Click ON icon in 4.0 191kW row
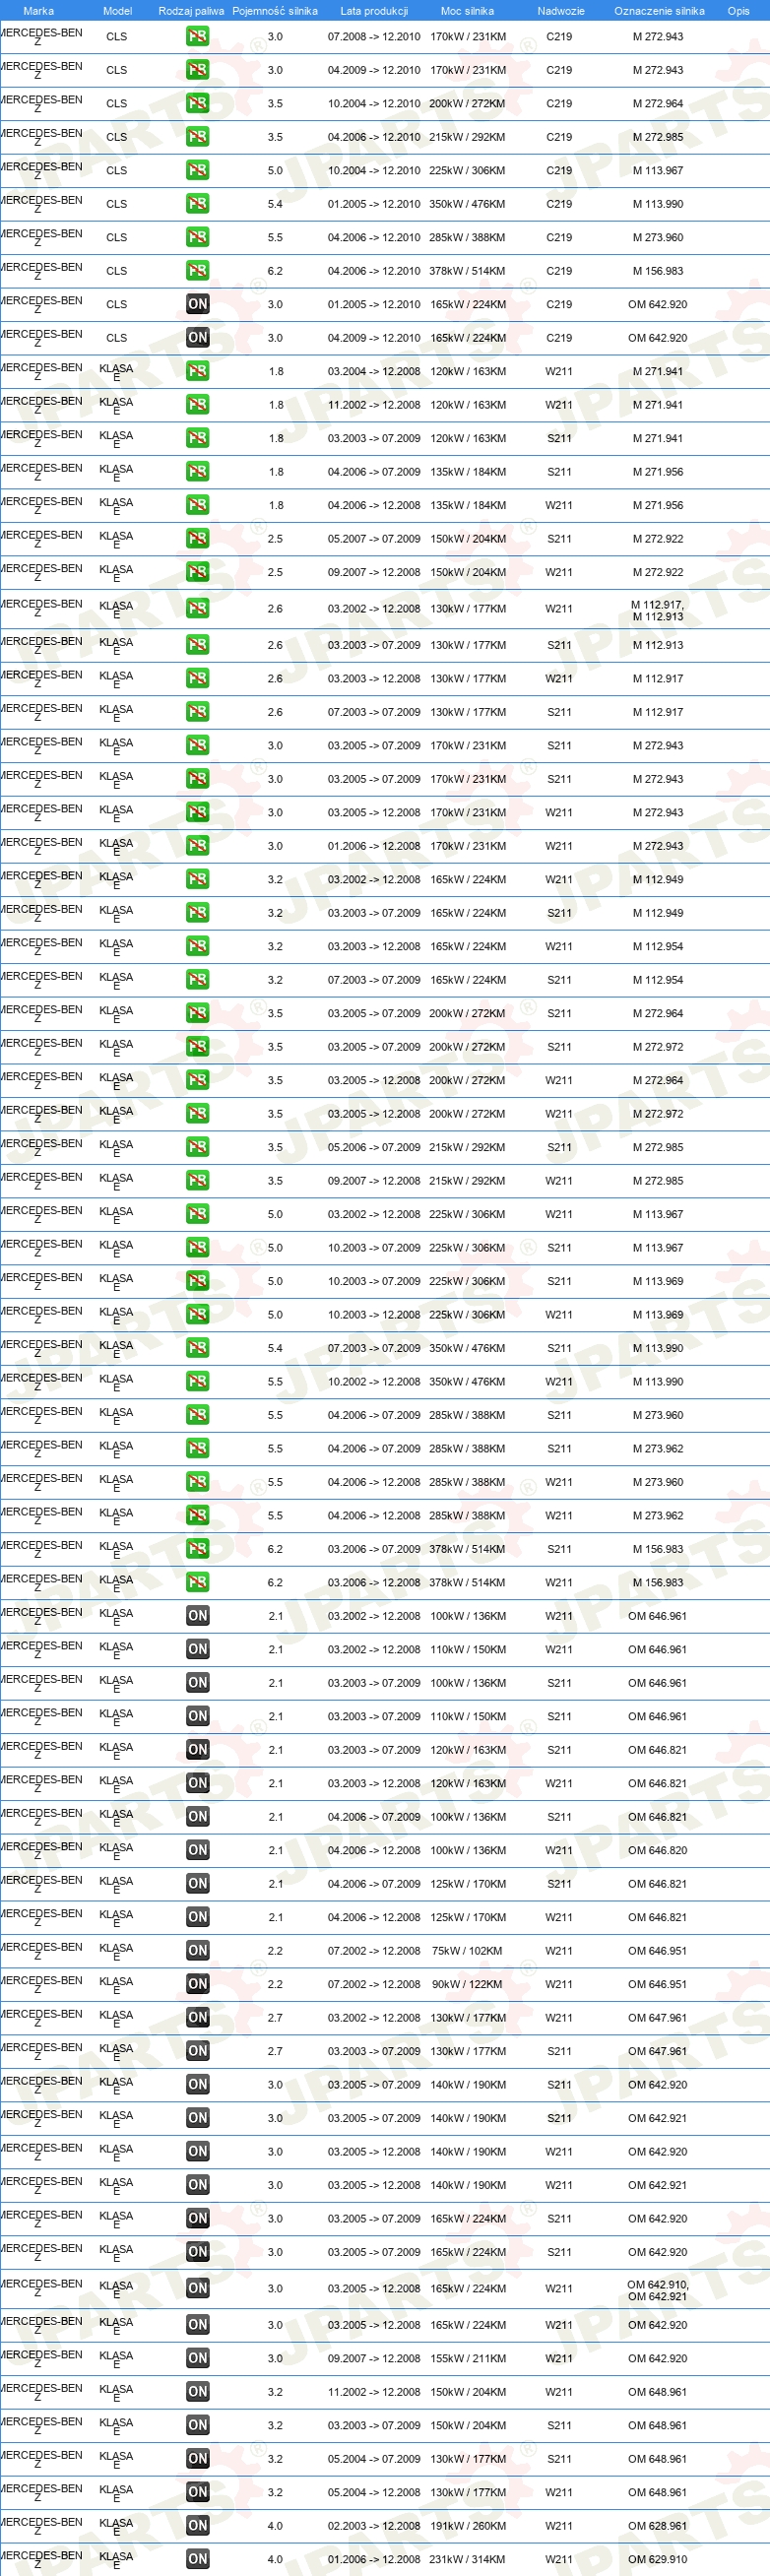Screen dimensions: 770x2576 click(198, 2528)
